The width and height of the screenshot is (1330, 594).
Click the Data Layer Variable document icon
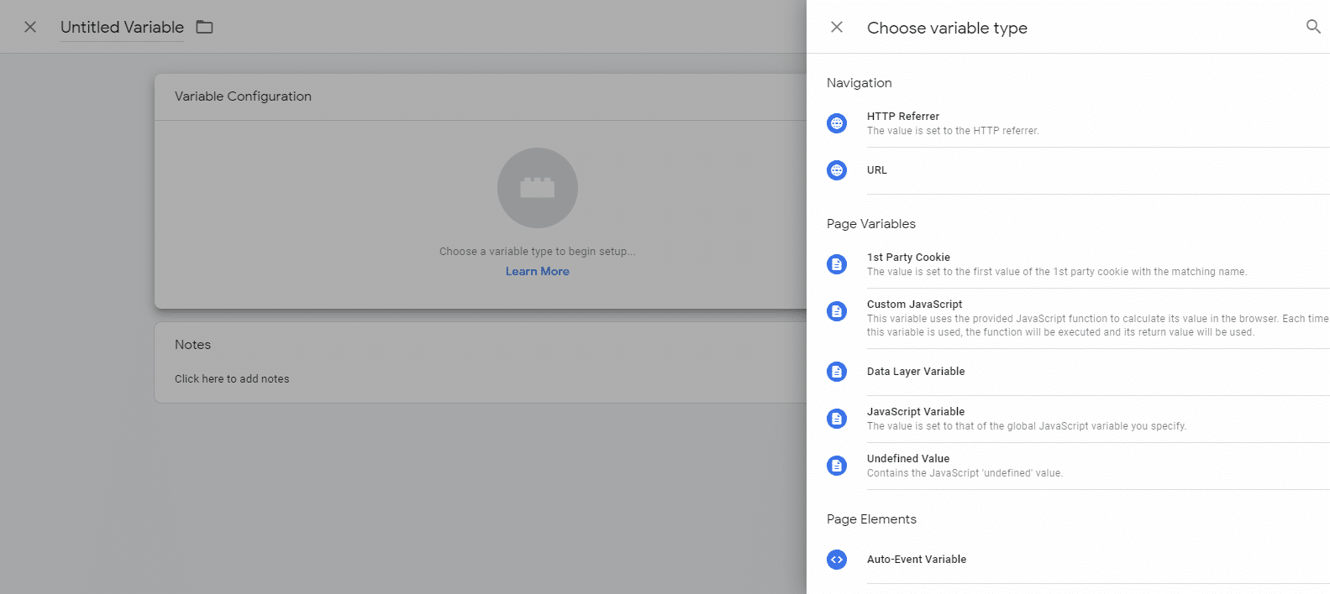(x=837, y=372)
